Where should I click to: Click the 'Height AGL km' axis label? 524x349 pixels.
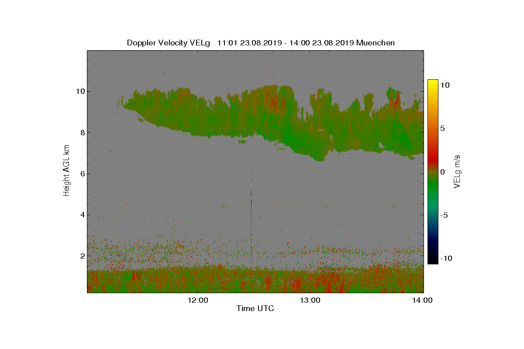click(66, 171)
